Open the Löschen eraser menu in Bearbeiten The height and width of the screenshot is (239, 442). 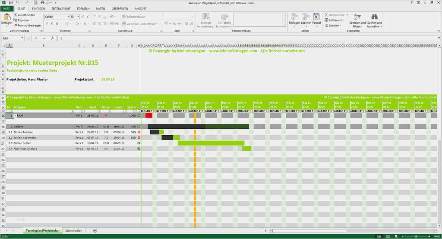(333, 25)
